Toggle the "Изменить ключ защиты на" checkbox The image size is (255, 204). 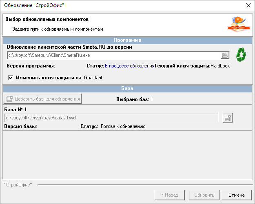pyautogui.click(x=11, y=77)
